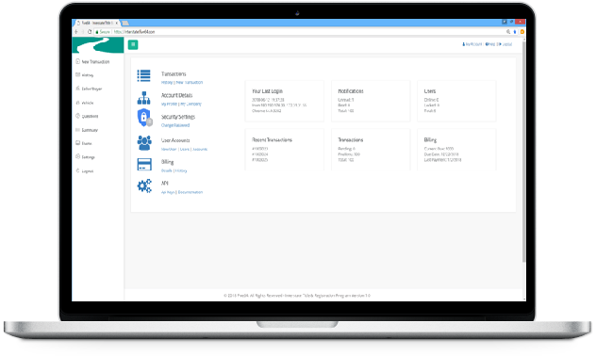596x356 pixels.
Task: Click the Change Password link
Action: [x=175, y=125]
